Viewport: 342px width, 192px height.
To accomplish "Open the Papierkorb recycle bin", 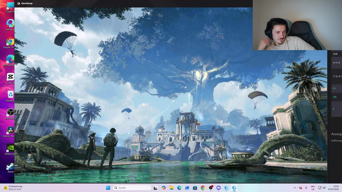I will [10, 96].
